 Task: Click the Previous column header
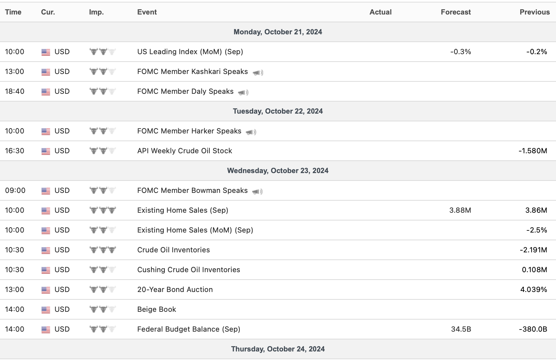point(534,12)
